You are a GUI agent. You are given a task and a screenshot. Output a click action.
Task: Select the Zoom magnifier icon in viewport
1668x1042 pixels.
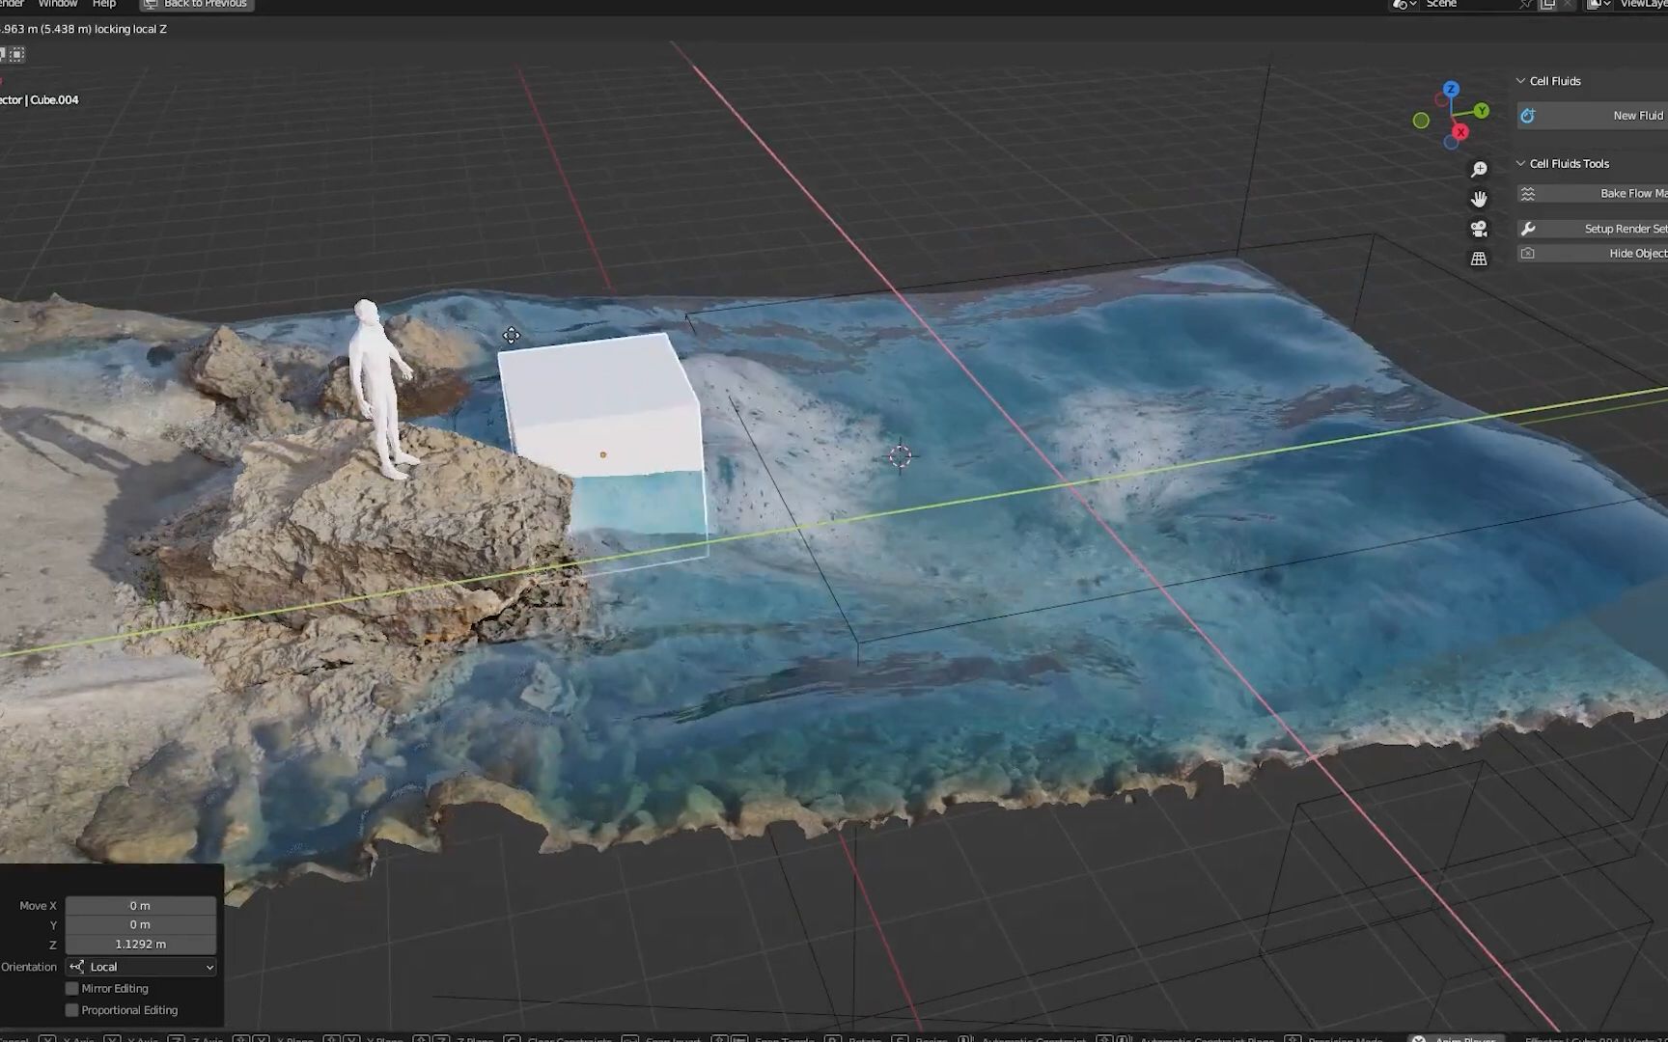point(1479,168)
